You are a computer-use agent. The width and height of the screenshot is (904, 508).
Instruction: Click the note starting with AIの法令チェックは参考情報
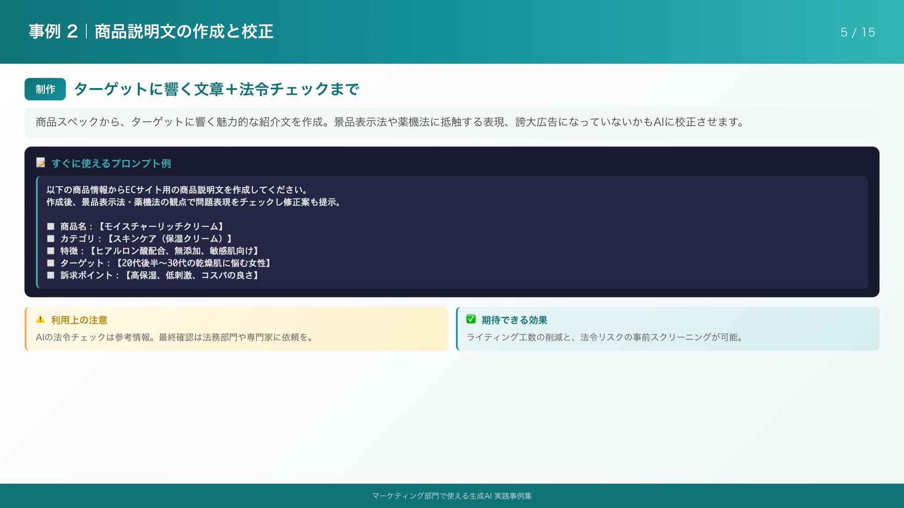click(175, 337)
